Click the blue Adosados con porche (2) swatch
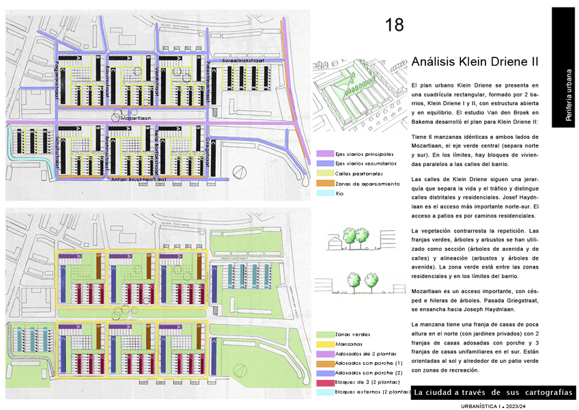The height and width of the screenshot is (410, 579). 325,373
